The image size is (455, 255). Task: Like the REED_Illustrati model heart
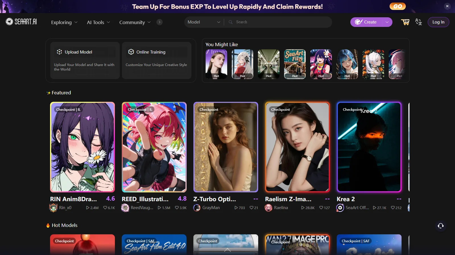(x=177, y=208)
